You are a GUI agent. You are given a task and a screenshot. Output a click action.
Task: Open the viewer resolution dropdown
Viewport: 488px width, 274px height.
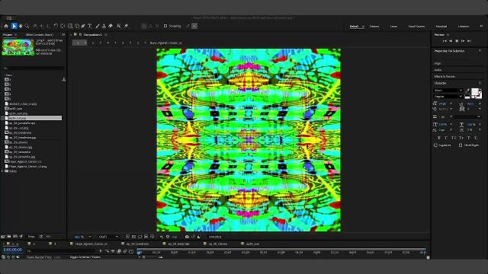tap(108, 237)
